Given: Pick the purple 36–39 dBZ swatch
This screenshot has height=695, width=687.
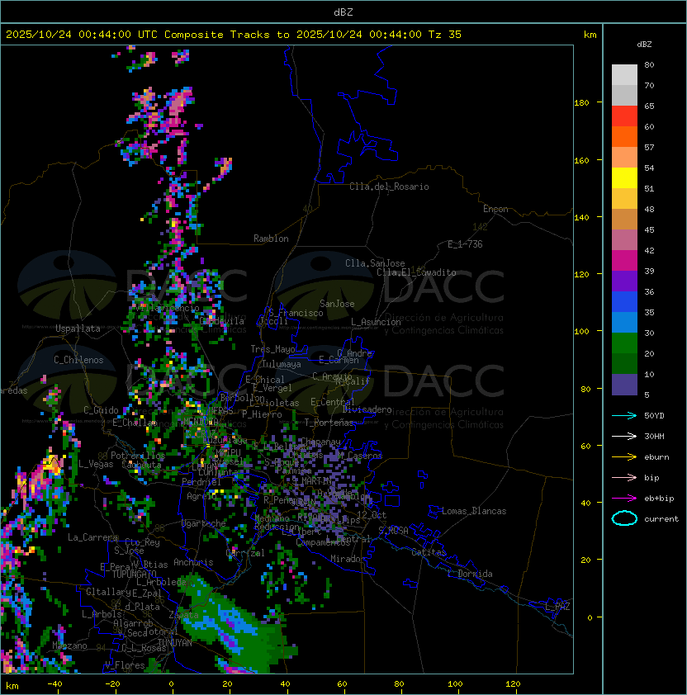Looking at the screenshot, I should point(624,281).
